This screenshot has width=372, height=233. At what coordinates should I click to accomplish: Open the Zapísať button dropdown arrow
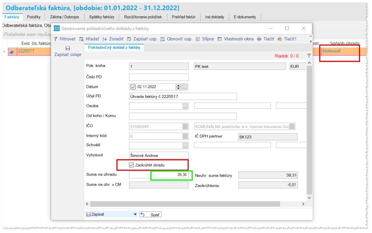[135, 214]
